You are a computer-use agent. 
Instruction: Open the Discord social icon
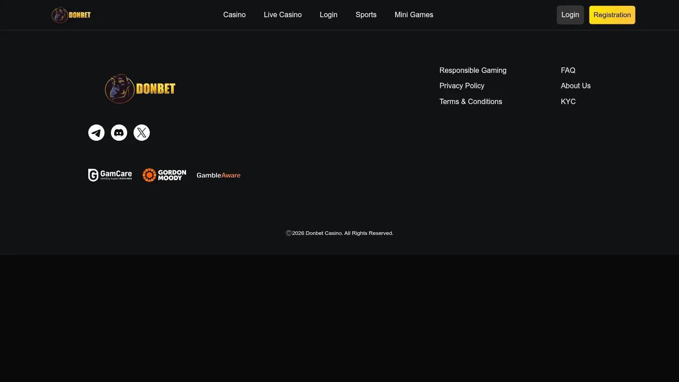(119, 133)
